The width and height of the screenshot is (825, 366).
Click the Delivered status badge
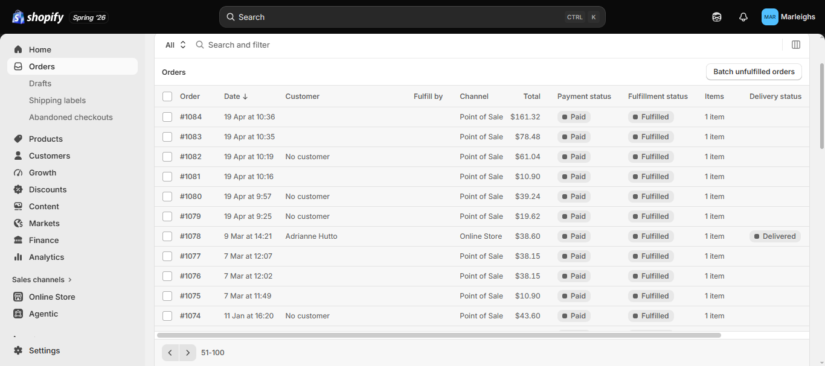pyautogui.click(x=775, y=236)
